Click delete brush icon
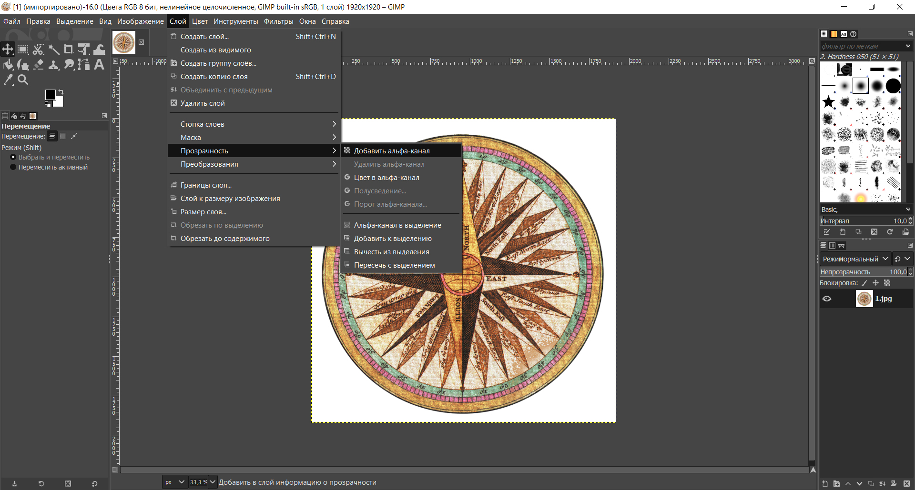Screen dimensions: 915x490 tap(874, 232)
